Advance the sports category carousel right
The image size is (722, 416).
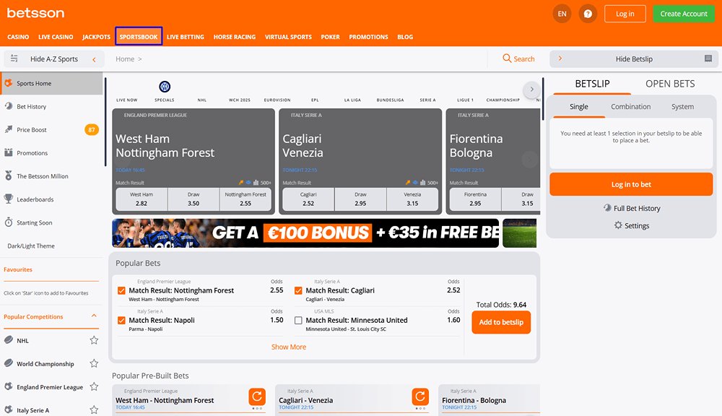[x=531, y=90]
